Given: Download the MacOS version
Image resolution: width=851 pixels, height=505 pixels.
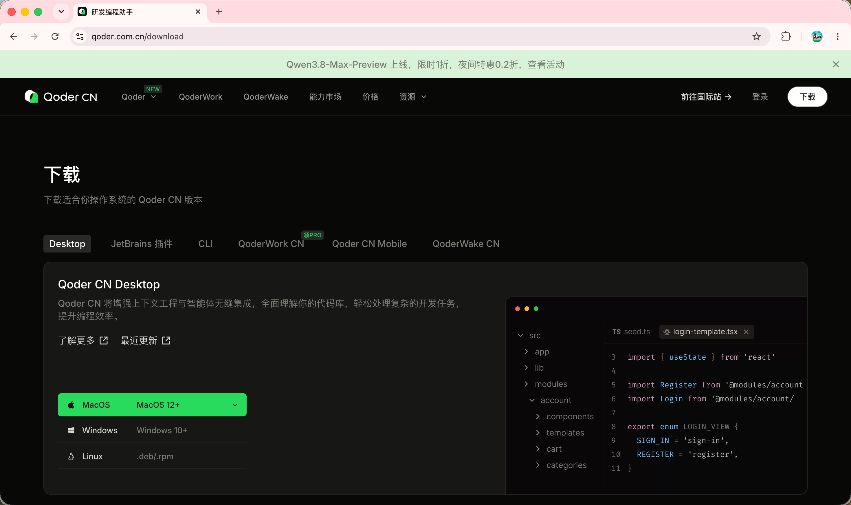Looking at the screenshot, I should (152, 405).
